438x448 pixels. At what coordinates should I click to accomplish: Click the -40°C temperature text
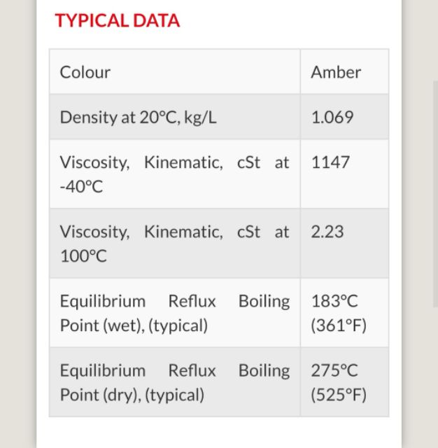(x=81, y=187)
